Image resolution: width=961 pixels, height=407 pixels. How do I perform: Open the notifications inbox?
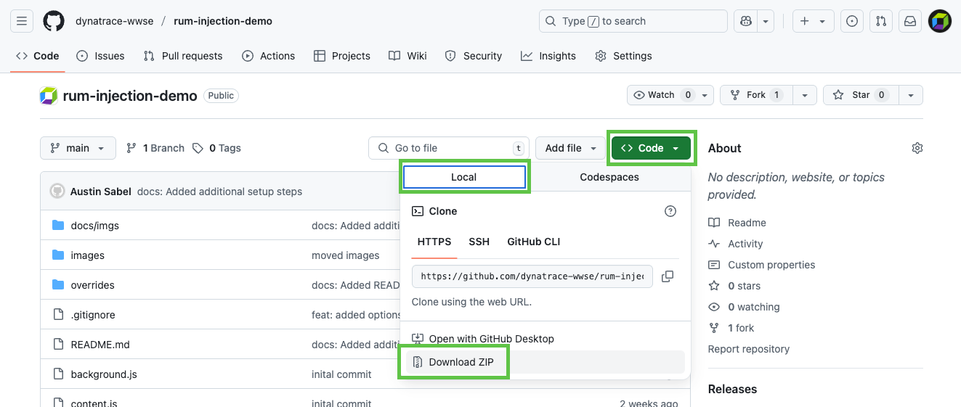[910, 21]
